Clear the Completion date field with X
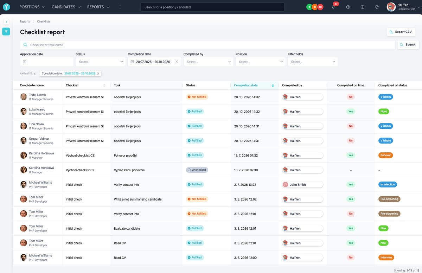This screenshot has width=422, height=273. click(x=177, y=62)
